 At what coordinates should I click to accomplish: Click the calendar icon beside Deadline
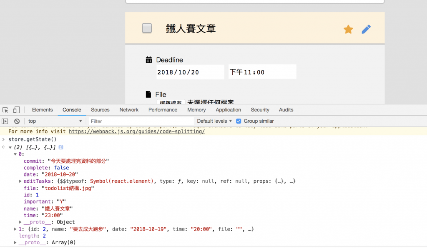(149, 60)
